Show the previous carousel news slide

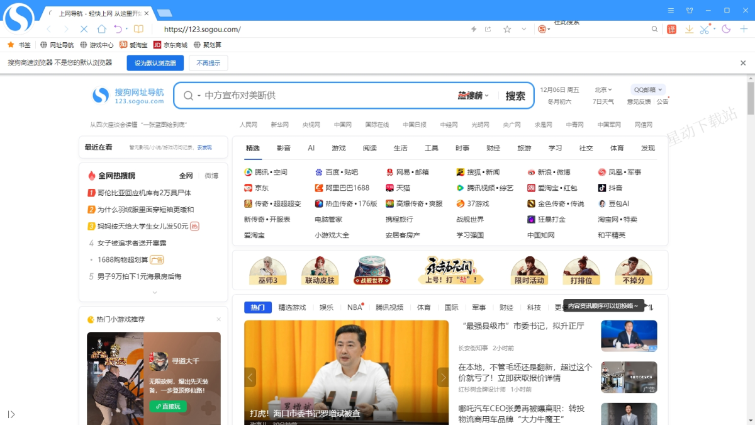point(250,377)
